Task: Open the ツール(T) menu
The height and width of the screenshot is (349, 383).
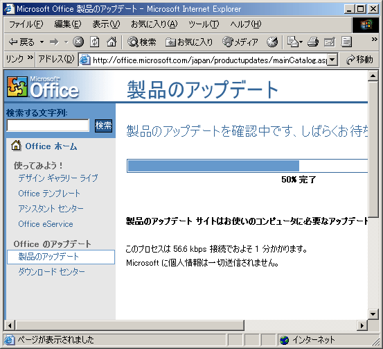Action: [x=204, y=24]
